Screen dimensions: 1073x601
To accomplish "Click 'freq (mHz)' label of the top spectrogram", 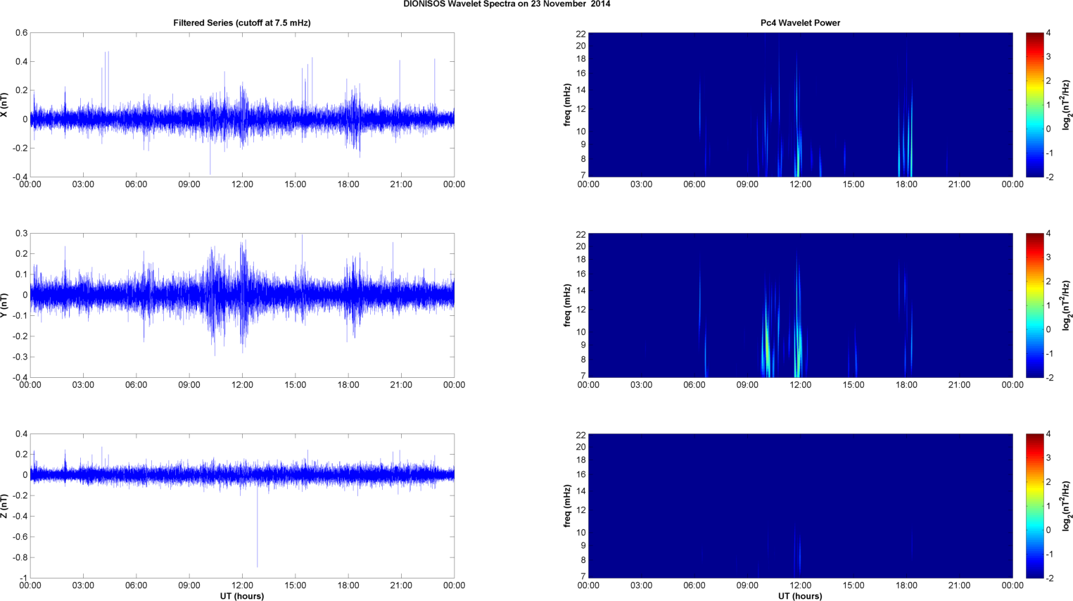I will [567, 105].
